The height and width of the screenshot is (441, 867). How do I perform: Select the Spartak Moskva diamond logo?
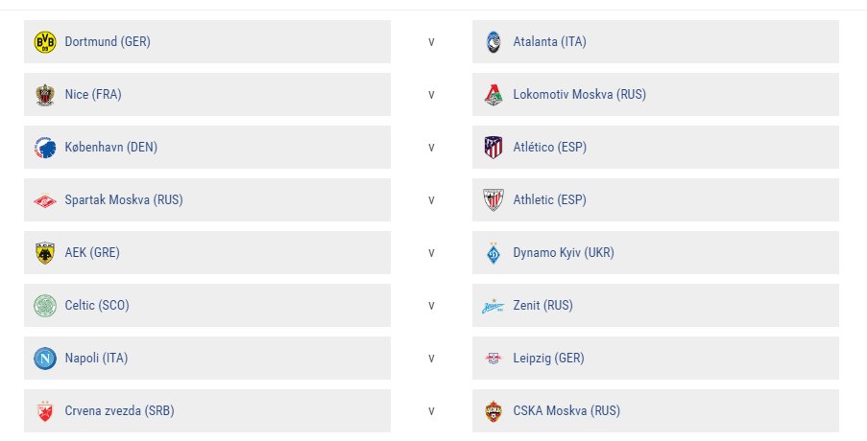tap(45, 200)
